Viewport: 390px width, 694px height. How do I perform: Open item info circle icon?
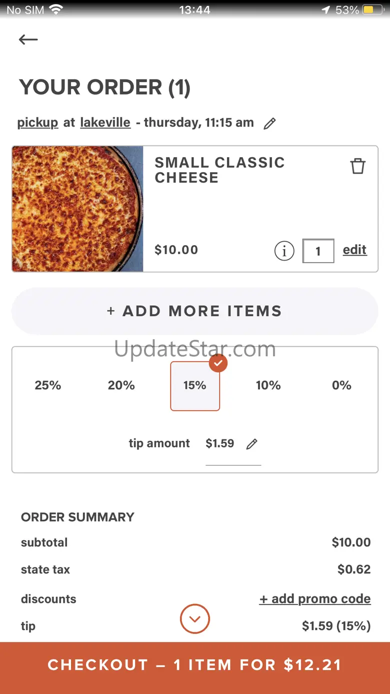click(284, 251)
